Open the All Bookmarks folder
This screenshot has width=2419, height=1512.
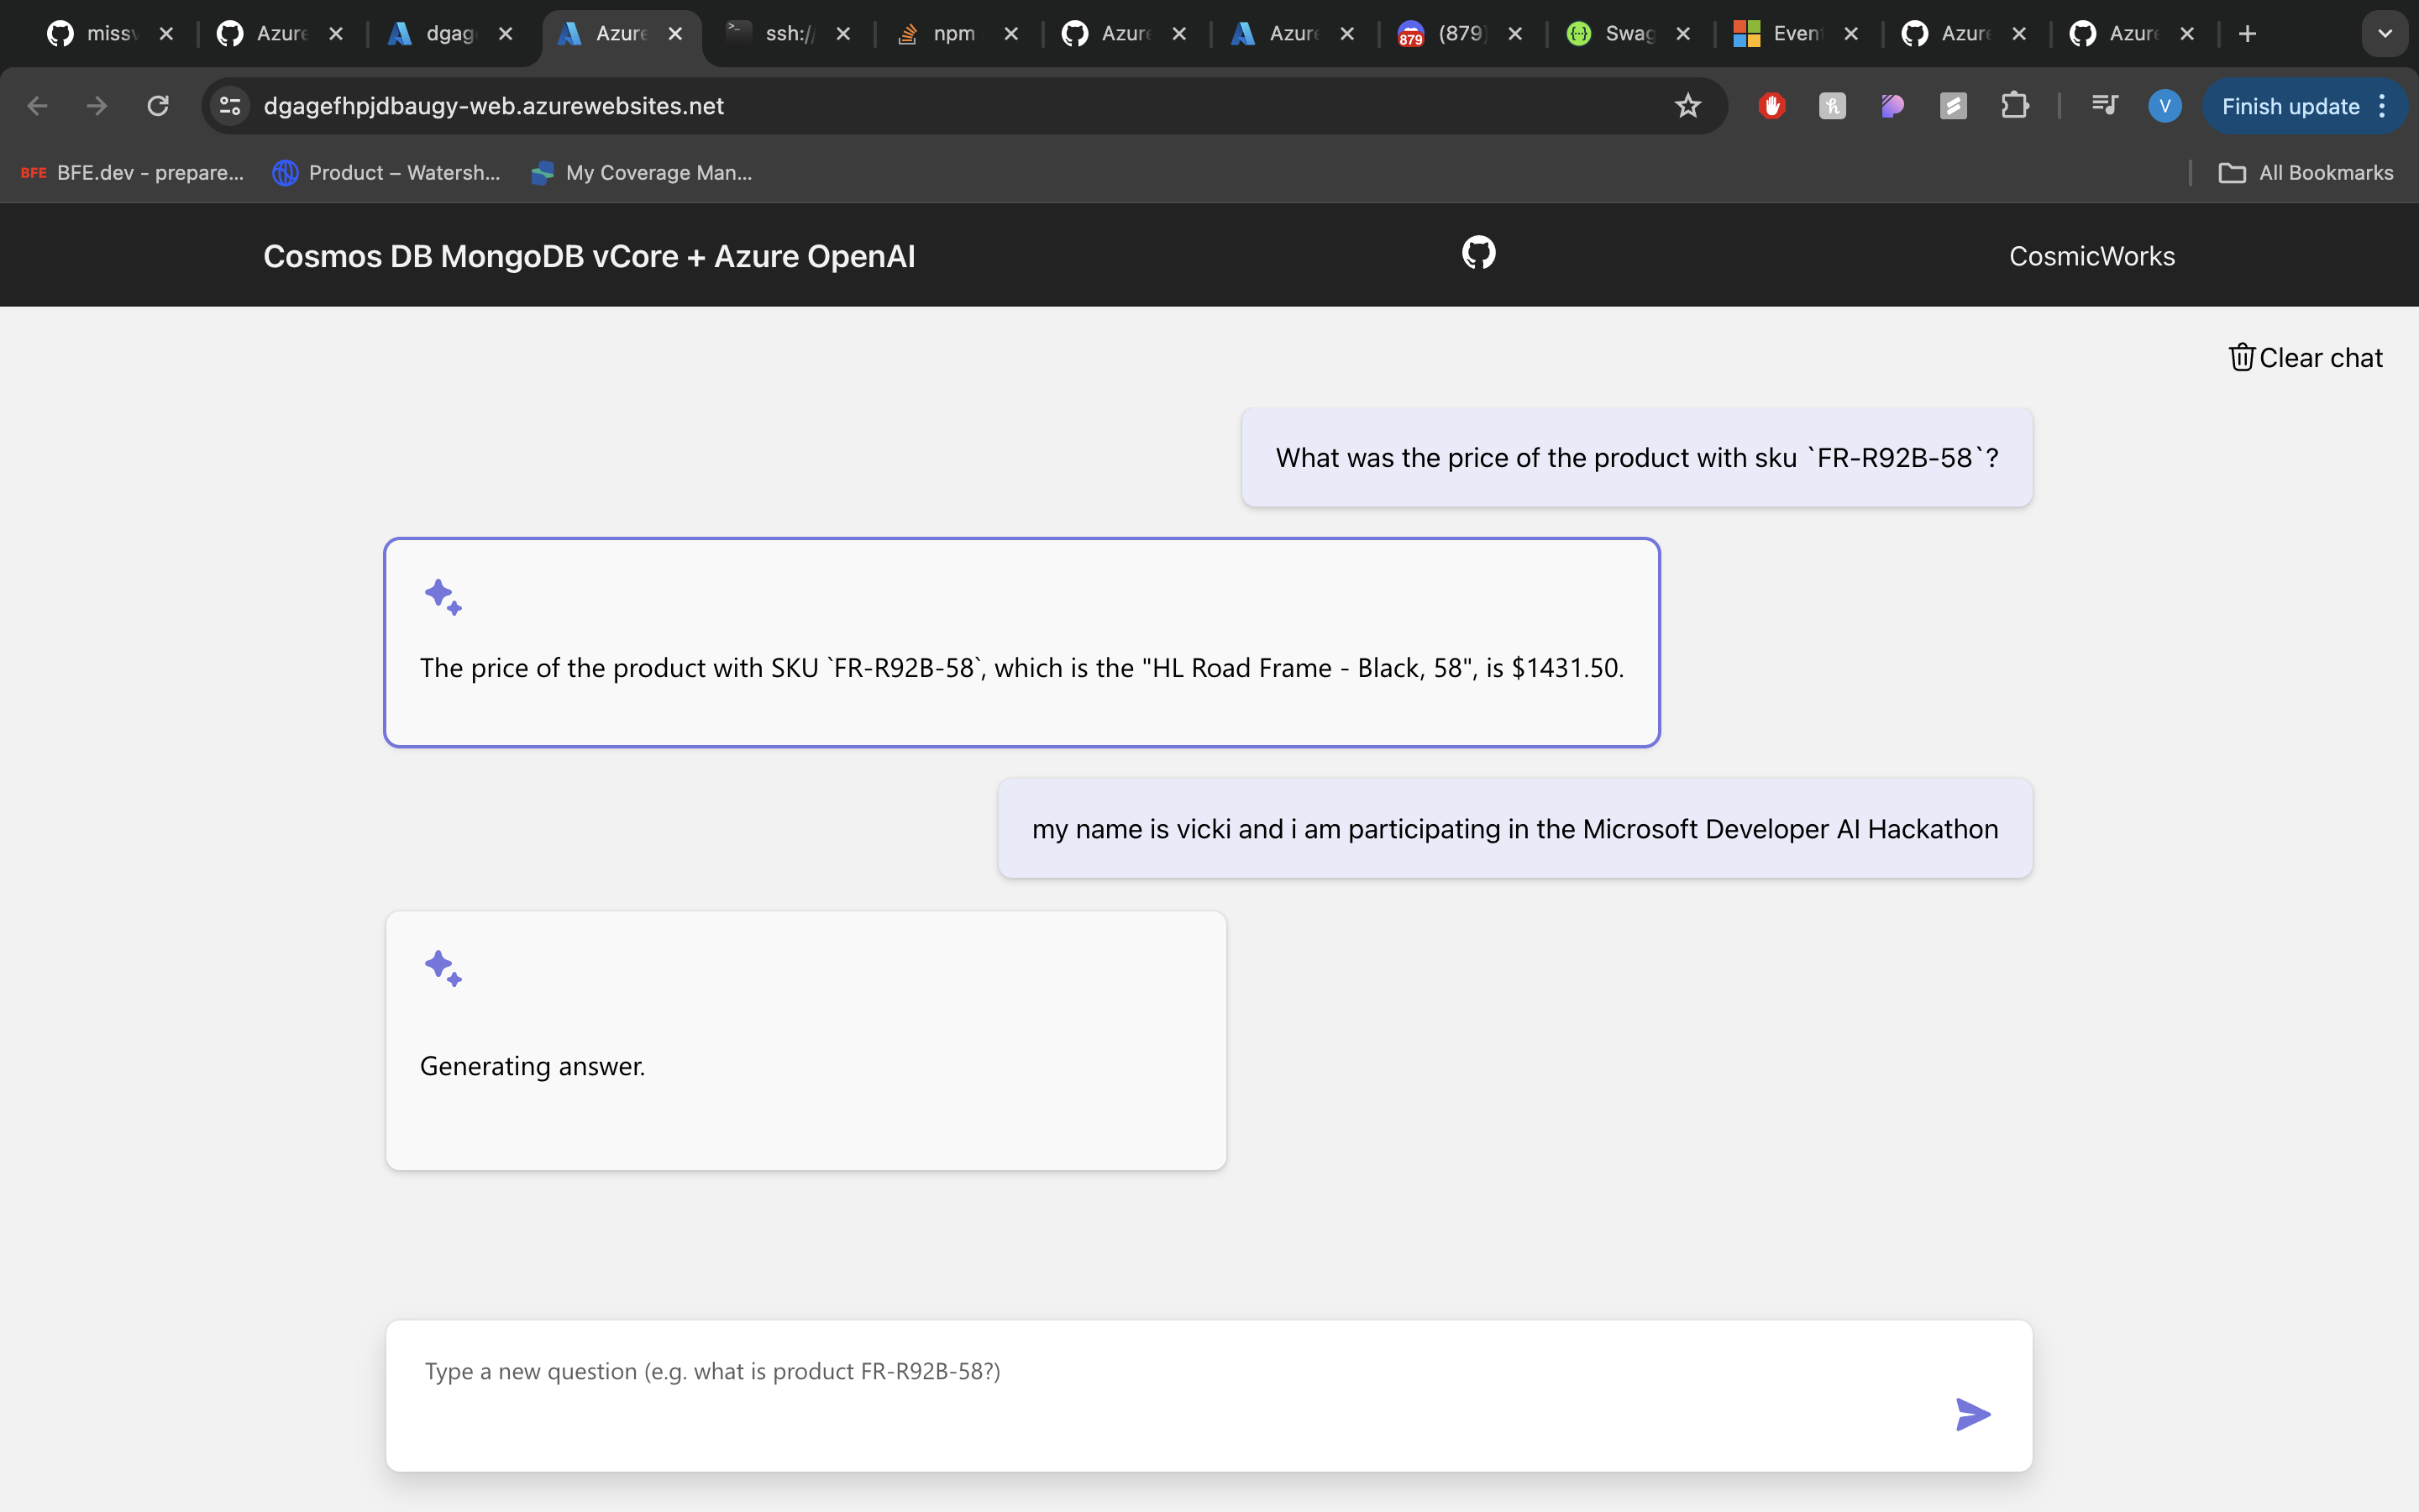click(x=2306, y=173)
